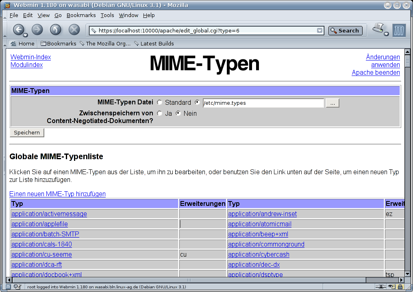413x292 pixels.
Task: Click Einen neuen MIME-Typ hinzufügen link
Action: pyautogui.click(x=57, y=194)
